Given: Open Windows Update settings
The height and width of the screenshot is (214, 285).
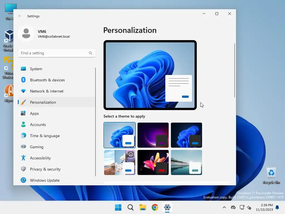Looking at the screenshot, I should (x=56, y=180).
